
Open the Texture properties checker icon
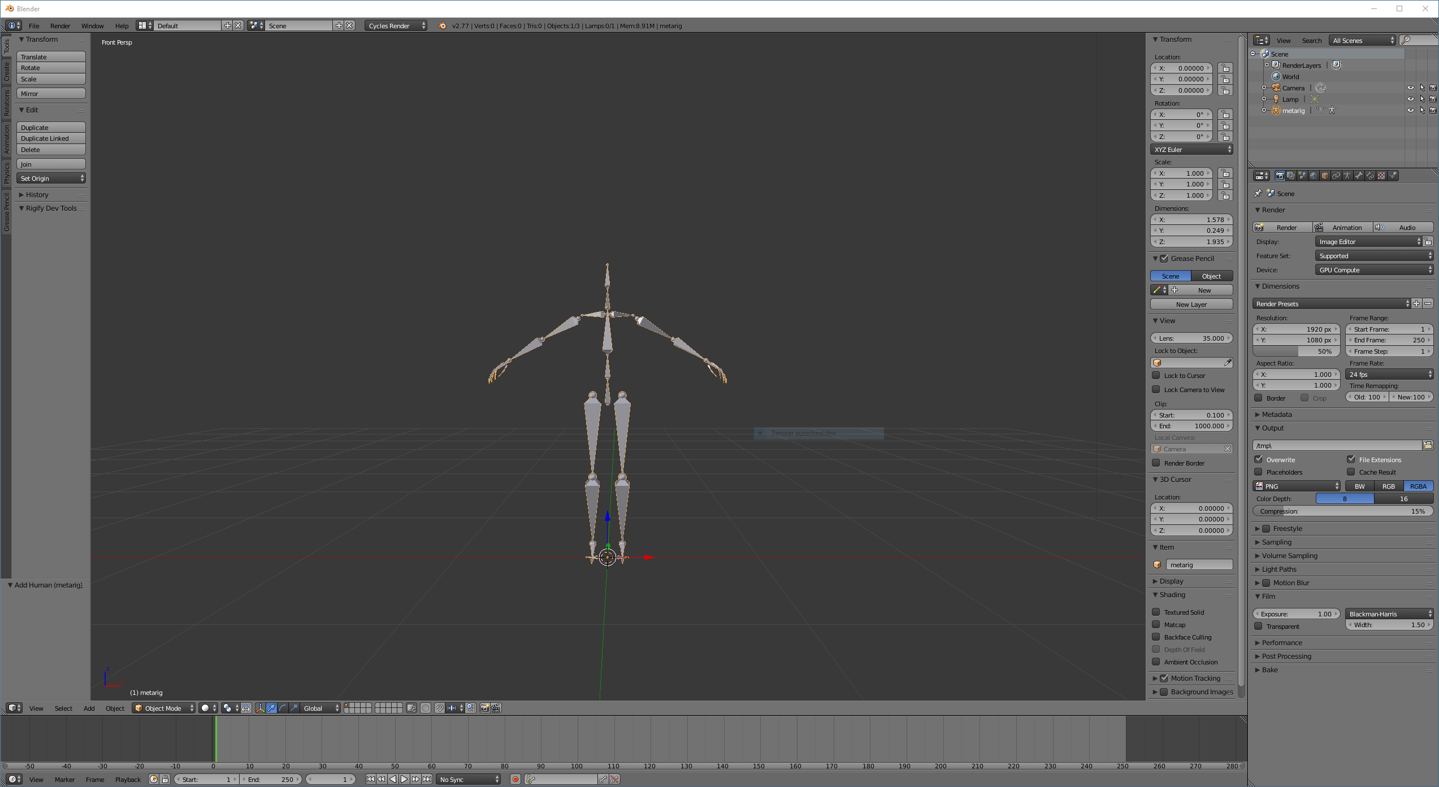coord(1381,176)
